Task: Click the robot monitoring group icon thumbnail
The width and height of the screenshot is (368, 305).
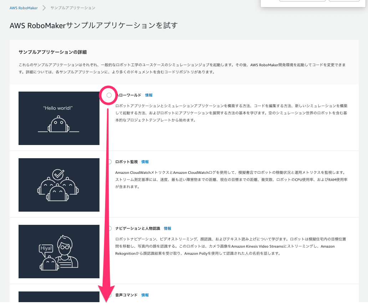Action: (59, 185)
